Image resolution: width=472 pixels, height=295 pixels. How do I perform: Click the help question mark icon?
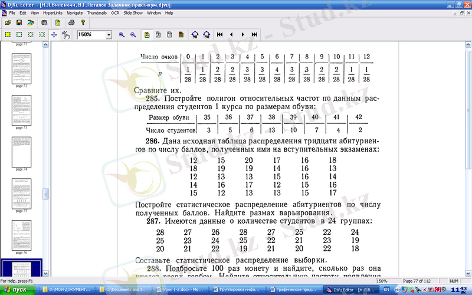pyautogui.click(x=83, y=22)
